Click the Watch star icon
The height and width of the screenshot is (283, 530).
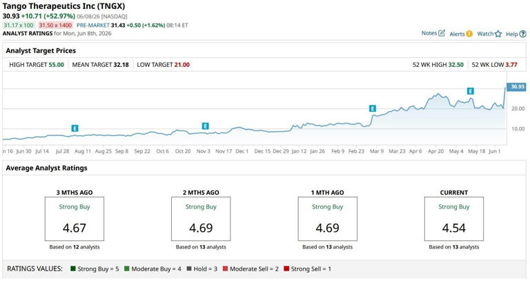(x=498, y=34)
